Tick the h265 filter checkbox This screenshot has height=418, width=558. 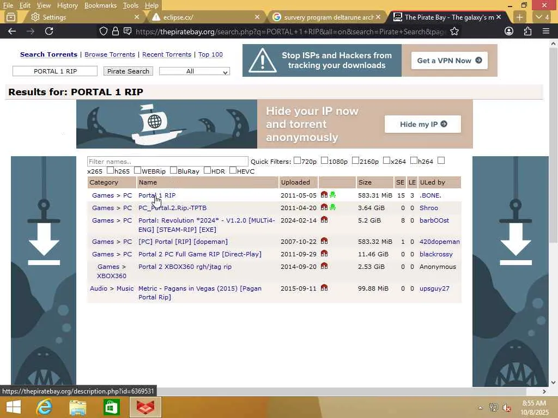110,170
